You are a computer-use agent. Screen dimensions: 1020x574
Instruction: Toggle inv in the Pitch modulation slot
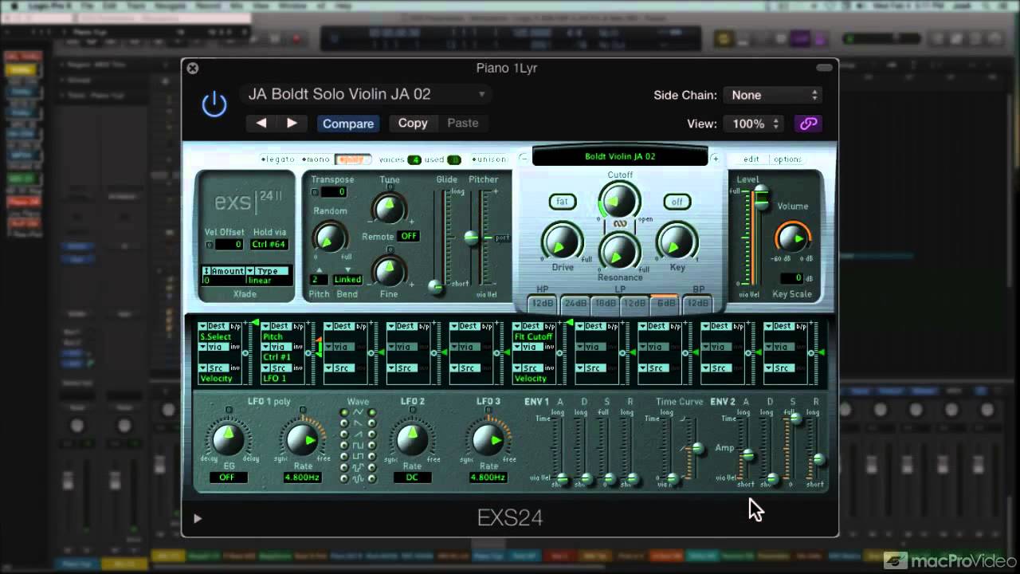click(x=299, y=347)
